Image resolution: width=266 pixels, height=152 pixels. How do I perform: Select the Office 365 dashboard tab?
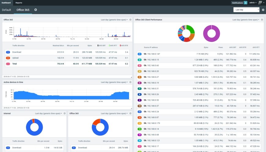tap(23, 10)
